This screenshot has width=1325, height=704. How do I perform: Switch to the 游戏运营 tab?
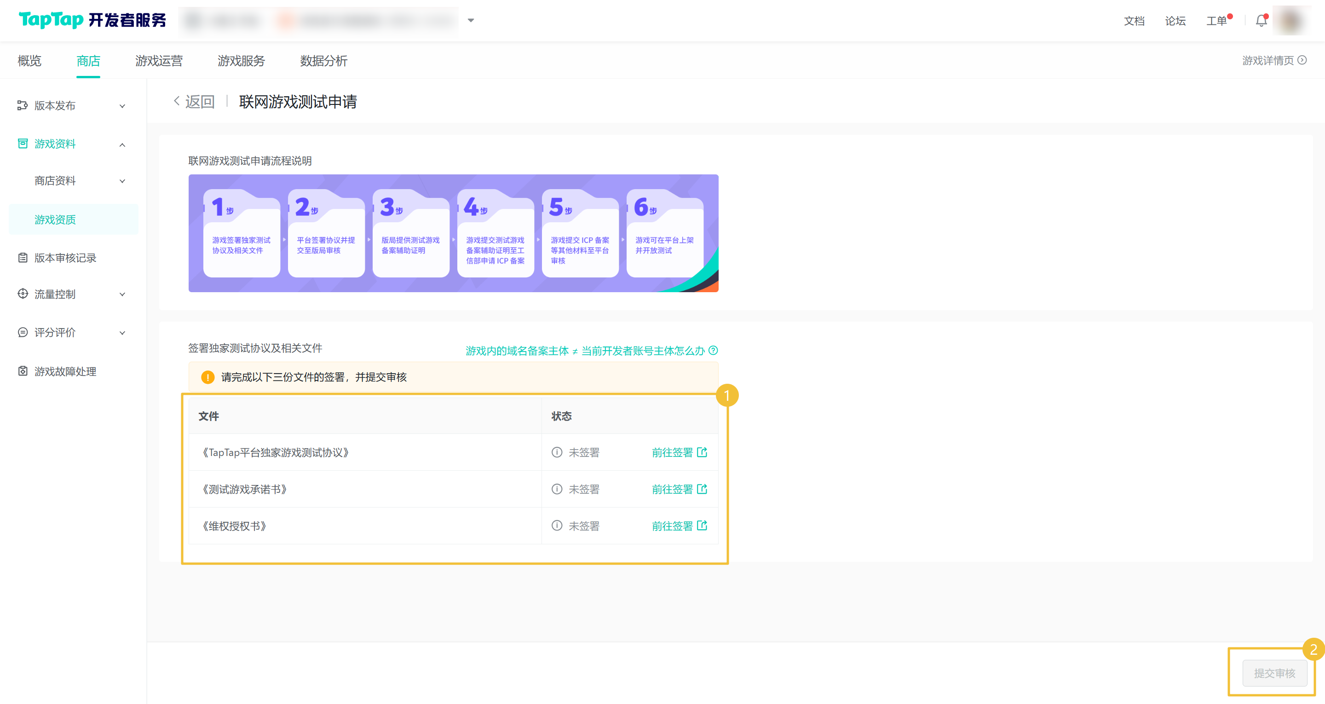pyautogui.click(x=159, y=61)
